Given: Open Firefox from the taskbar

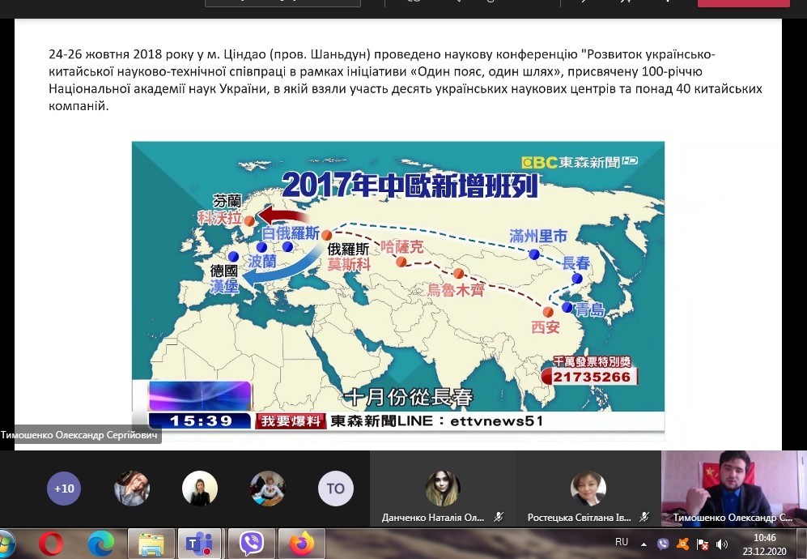Looking at the screenshot, I should (x=302, y=544).
